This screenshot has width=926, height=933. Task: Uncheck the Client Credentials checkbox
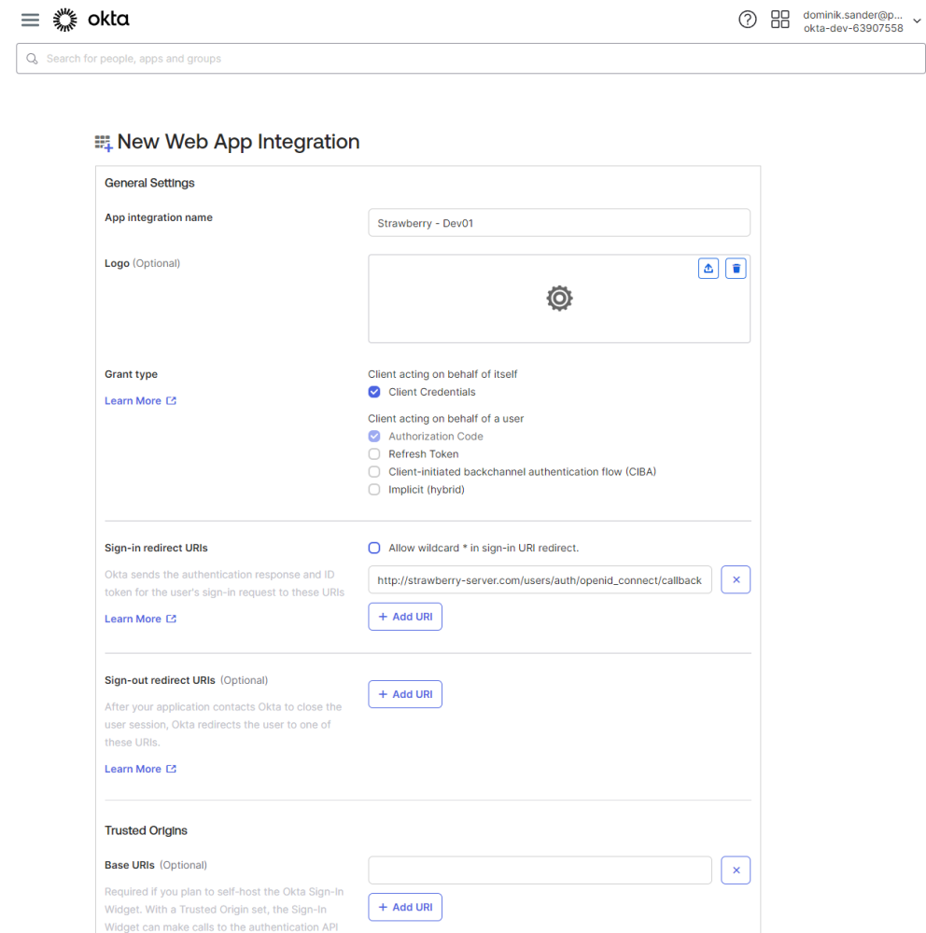[374, 392]
